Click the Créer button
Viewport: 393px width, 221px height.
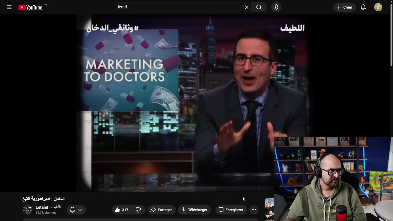click(344, 7)
